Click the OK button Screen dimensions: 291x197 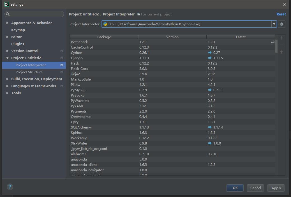[x=235, y=188]
